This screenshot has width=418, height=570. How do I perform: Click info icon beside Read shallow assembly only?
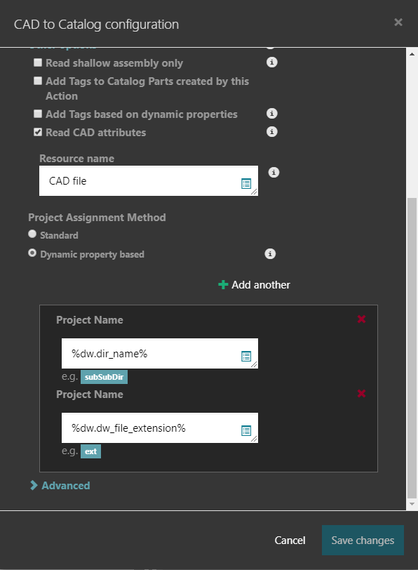[271, 62]
